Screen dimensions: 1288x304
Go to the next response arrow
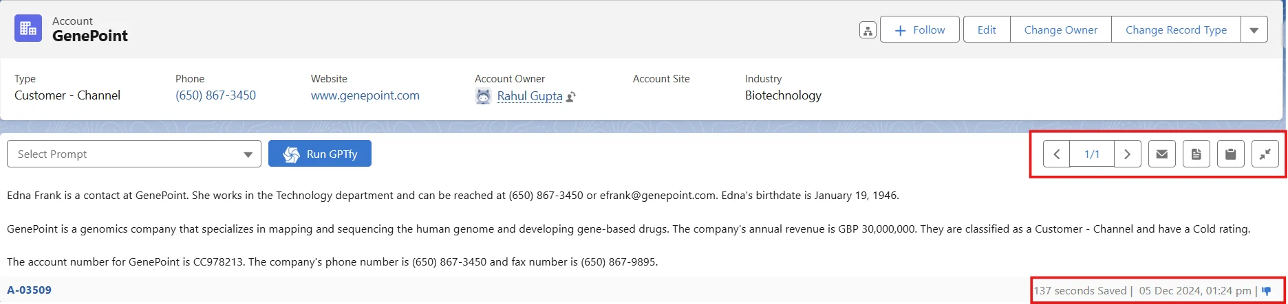(x=1127, y=154)
